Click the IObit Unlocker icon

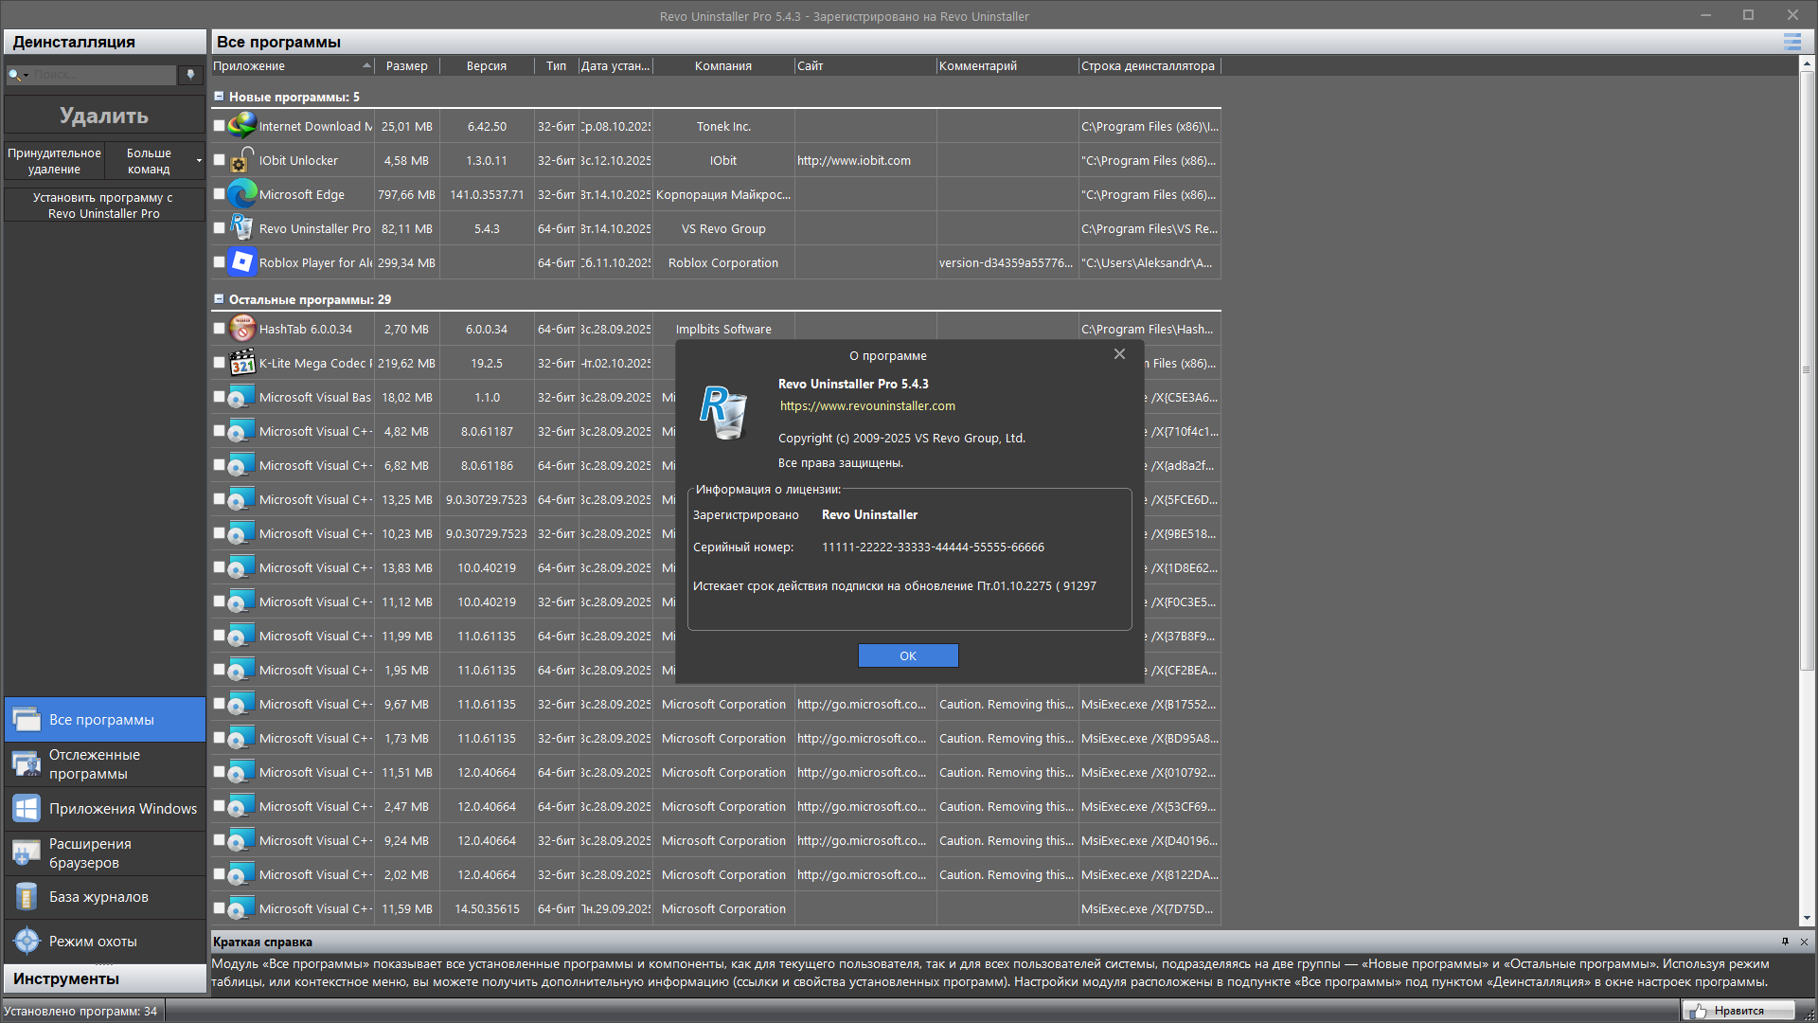coord(242,160)
